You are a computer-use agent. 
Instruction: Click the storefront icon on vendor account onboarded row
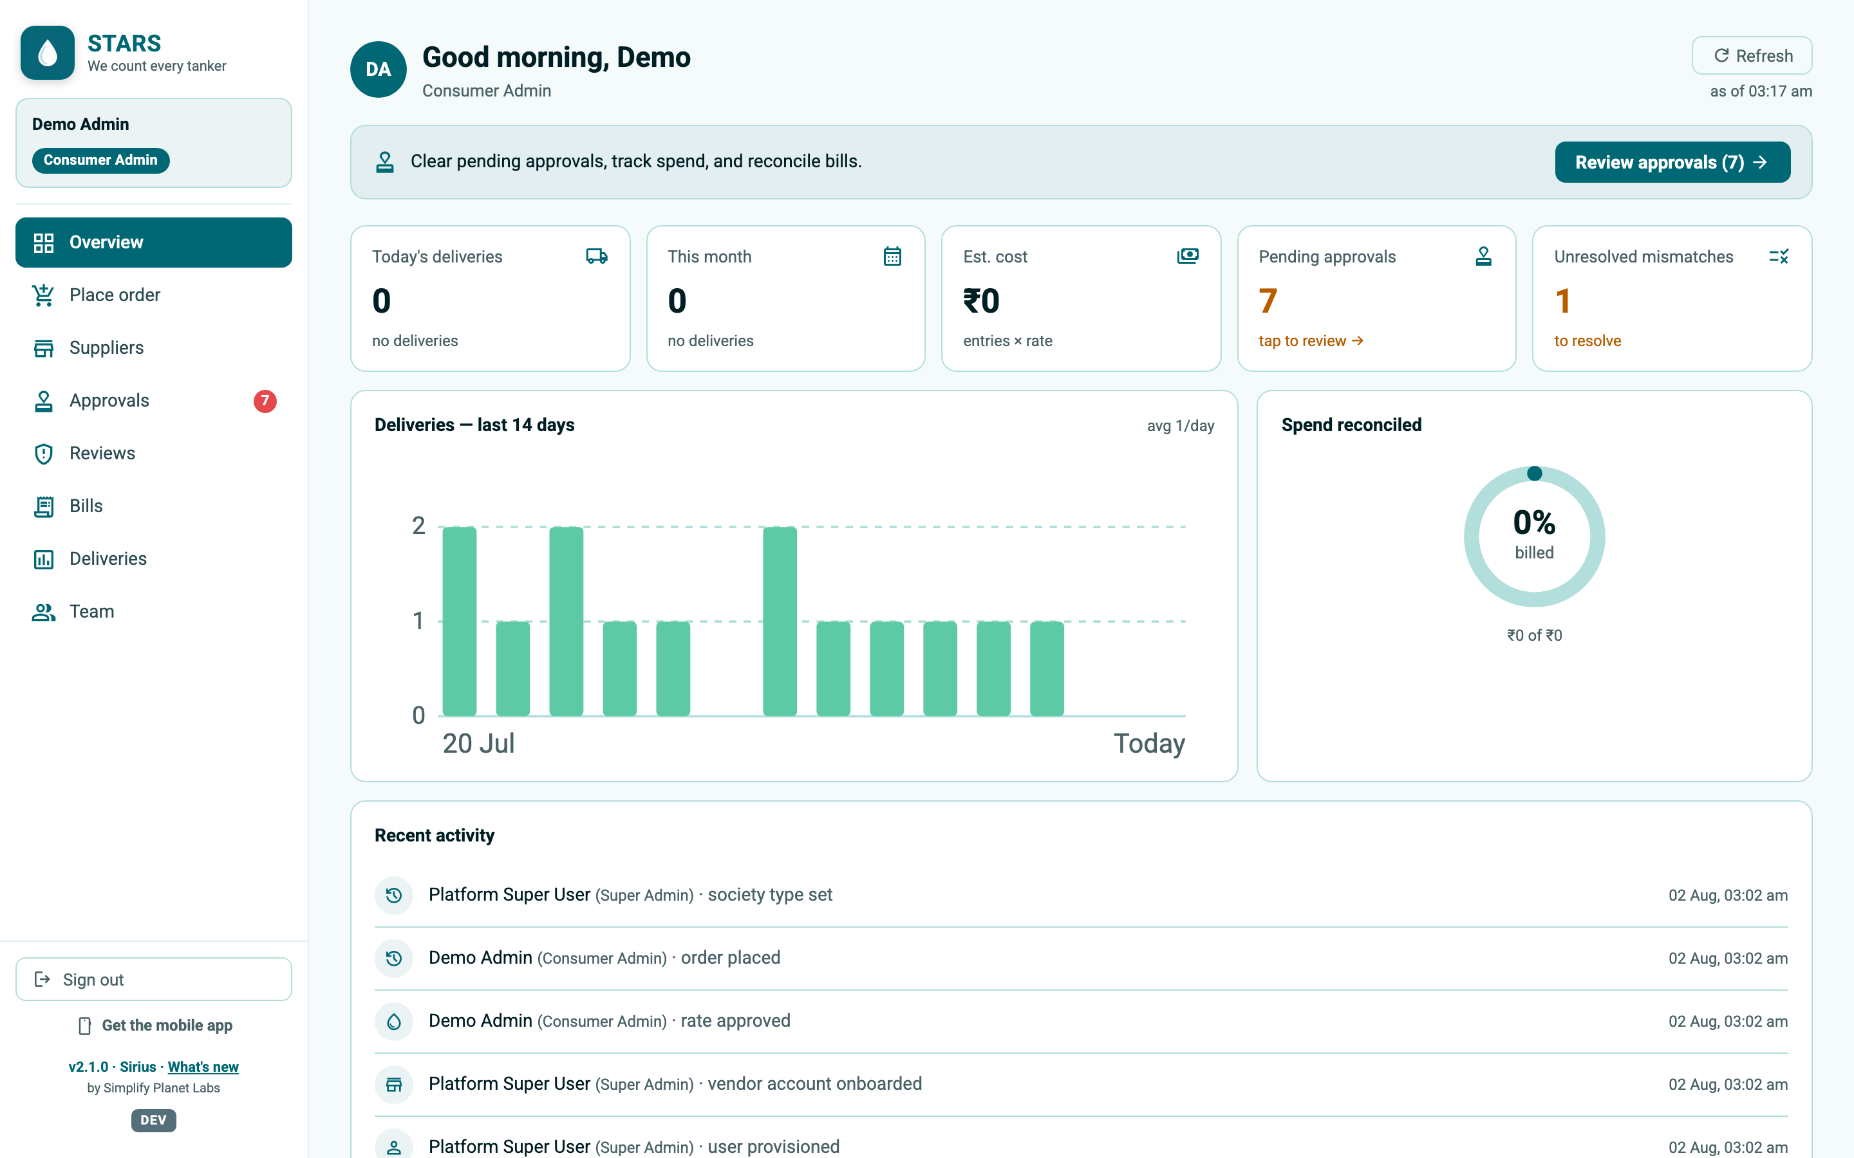pyautogui.click(x=394, y=1085)
